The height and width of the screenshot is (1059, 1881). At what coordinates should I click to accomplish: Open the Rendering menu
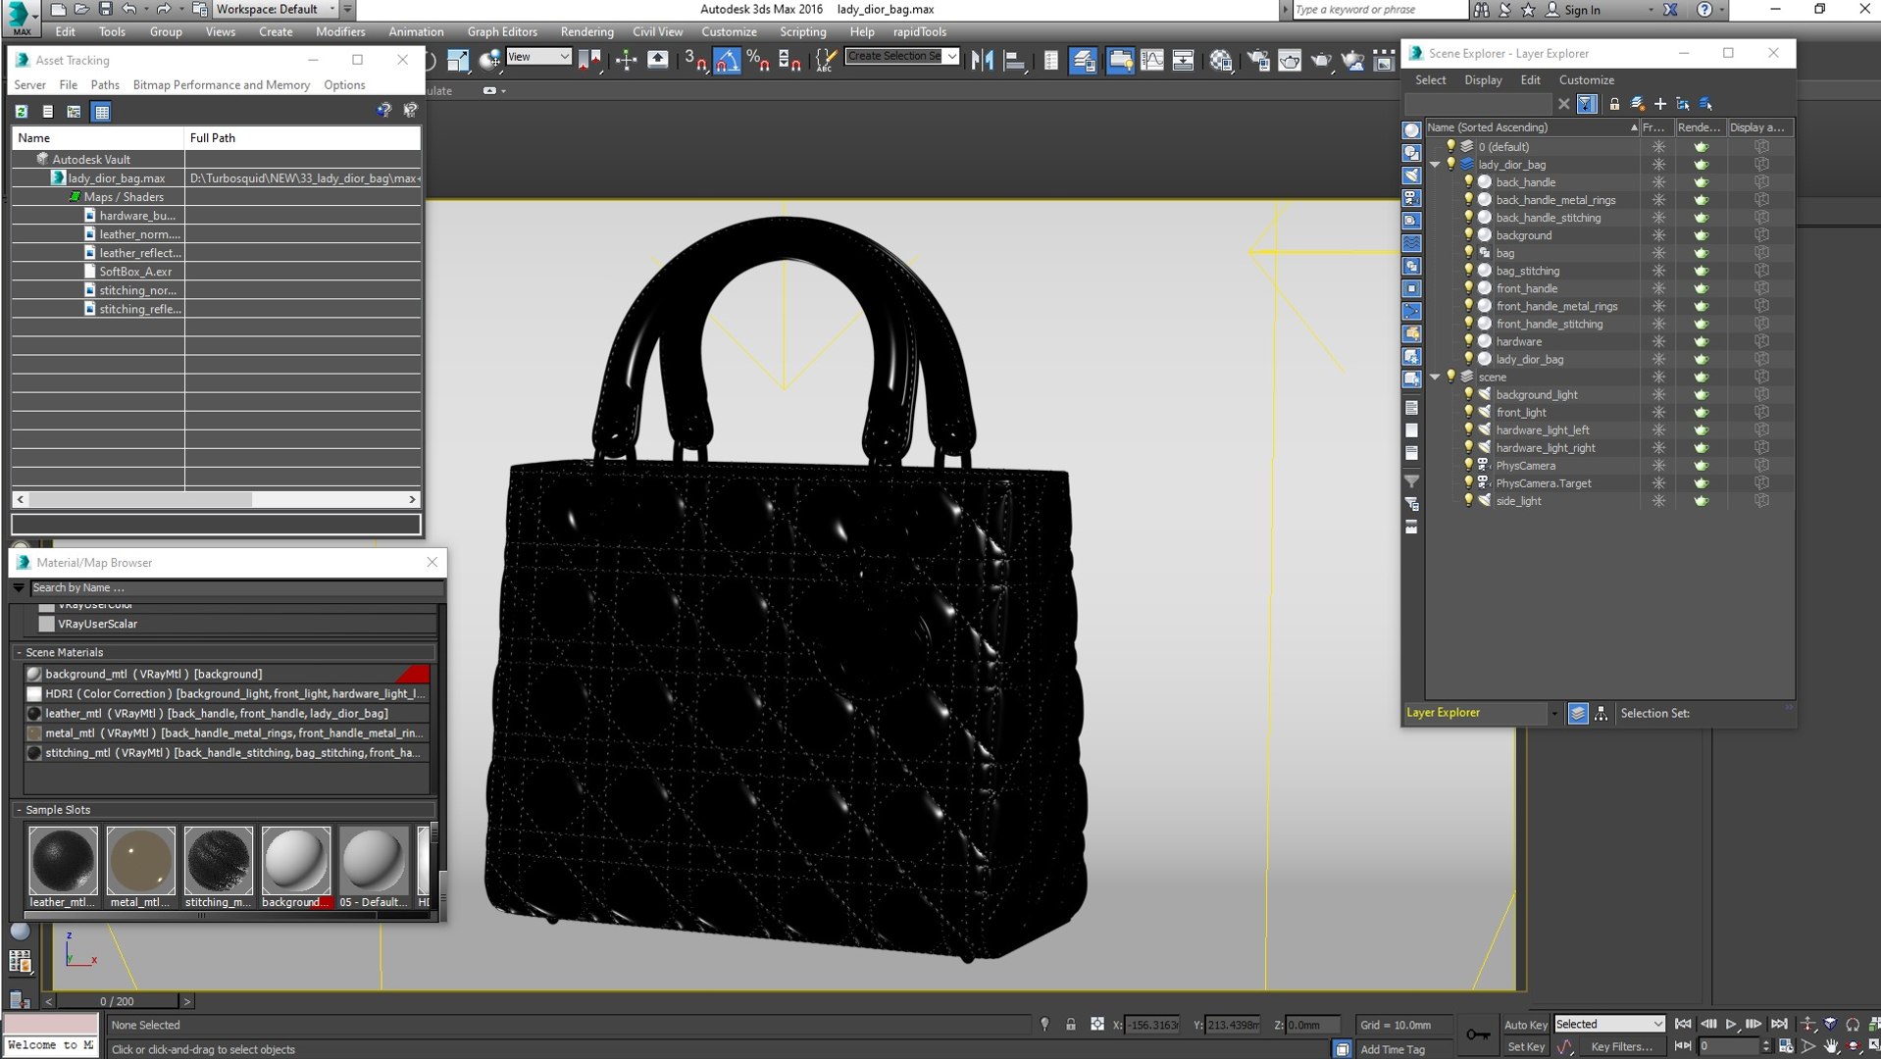click(x=586, y=31)
